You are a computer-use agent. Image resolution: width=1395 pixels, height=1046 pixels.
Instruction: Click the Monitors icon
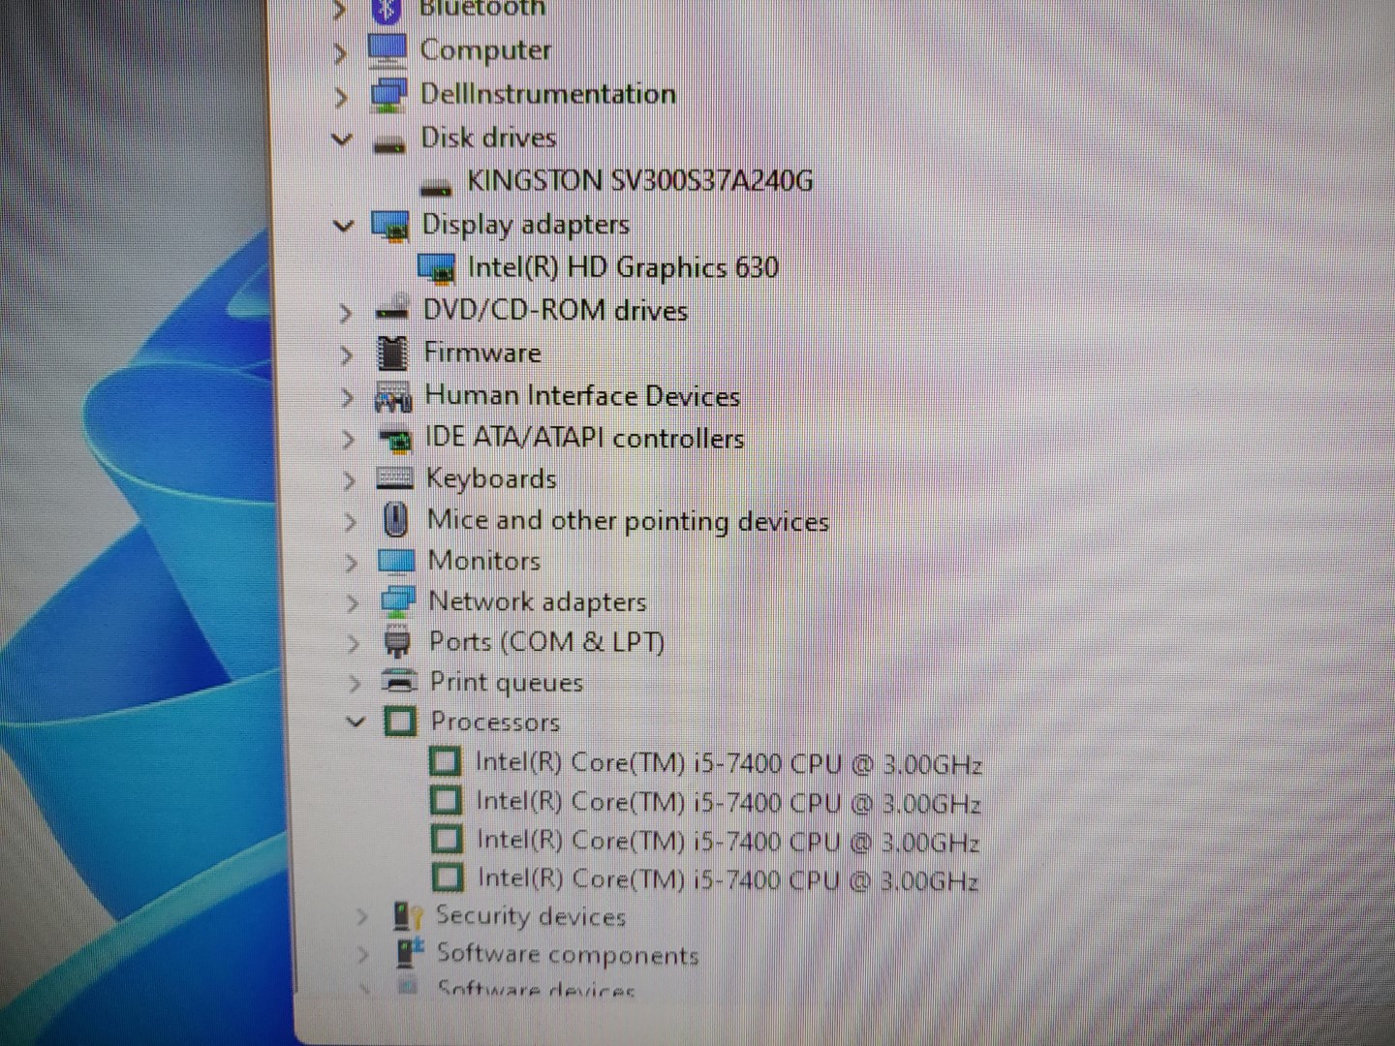(x=396, y=562)
